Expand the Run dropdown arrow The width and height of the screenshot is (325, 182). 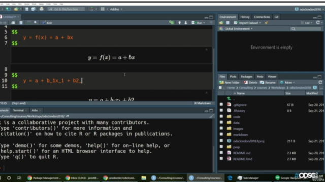point(204,23)
